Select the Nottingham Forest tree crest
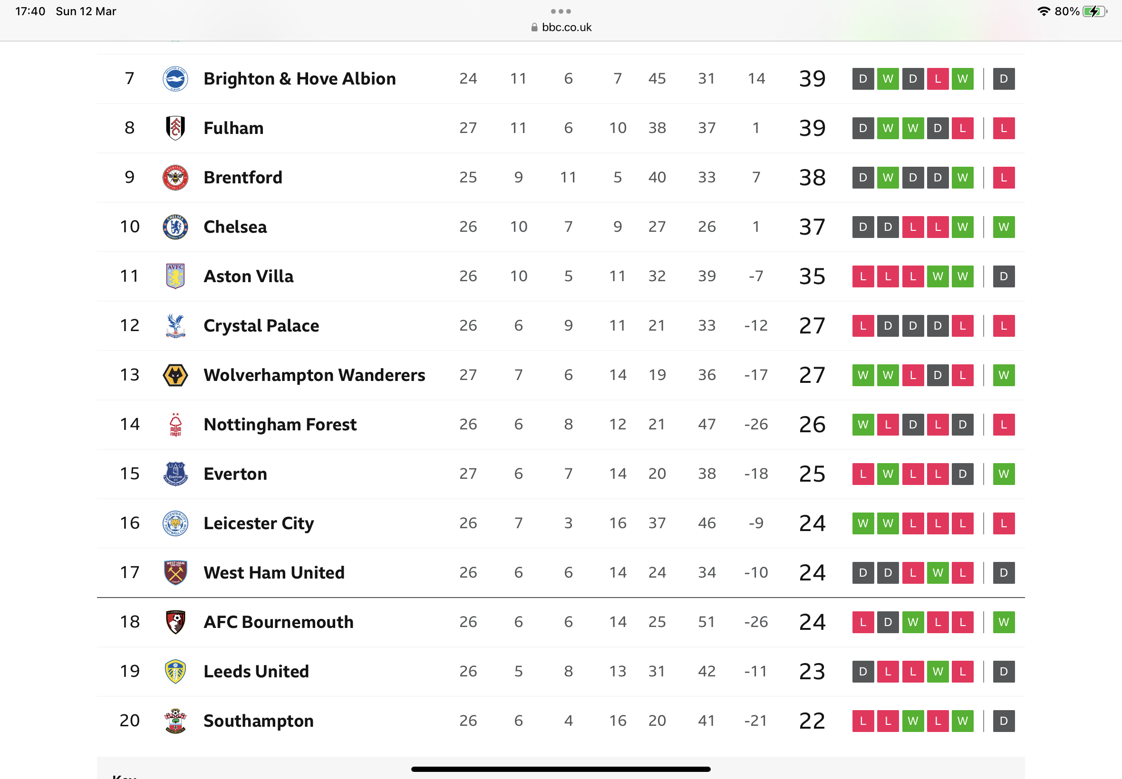The width and height of the screenshot is (1122, 779). pos(175,424)
